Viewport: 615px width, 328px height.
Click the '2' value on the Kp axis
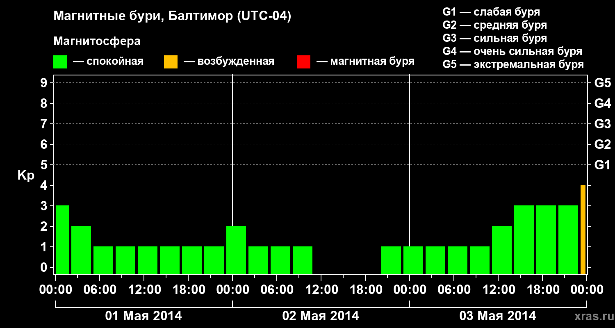coord(45,227)
